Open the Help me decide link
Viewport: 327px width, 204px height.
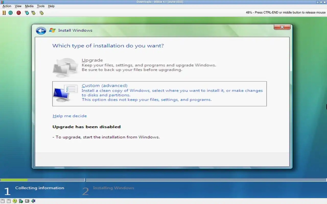point(70,116)
